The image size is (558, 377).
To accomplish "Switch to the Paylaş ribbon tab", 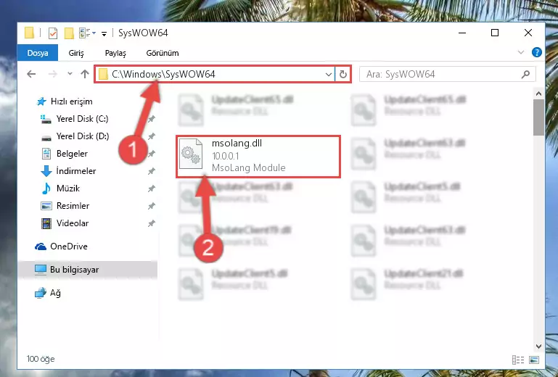I will click(115, 53).
